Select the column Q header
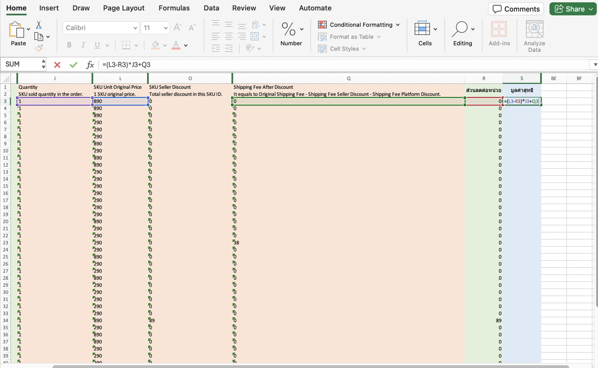Screen dimensions: 598x368 click(x=349, y=78)
